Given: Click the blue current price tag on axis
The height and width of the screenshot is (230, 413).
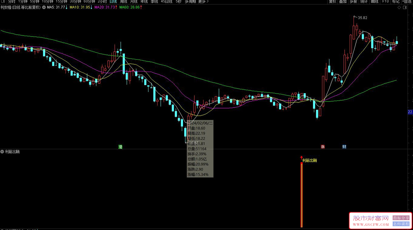Looking at the screenshot, I should (410, 112).
